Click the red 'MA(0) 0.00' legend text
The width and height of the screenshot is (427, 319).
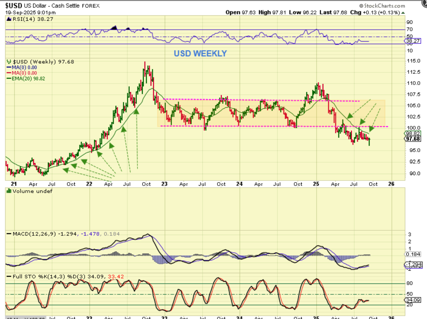tap(24, 73)
